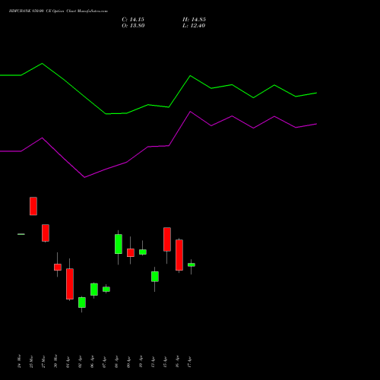Screen dimensions: 380x380
Task: Click the 15 Apr date label
Action: pyautogui.click(x=166, y=362)
